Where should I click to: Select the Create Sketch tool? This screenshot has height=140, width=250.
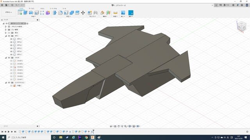coord(20,13)
